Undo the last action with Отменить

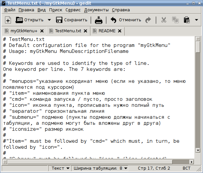pyautogui.click(x=126, y=20)
